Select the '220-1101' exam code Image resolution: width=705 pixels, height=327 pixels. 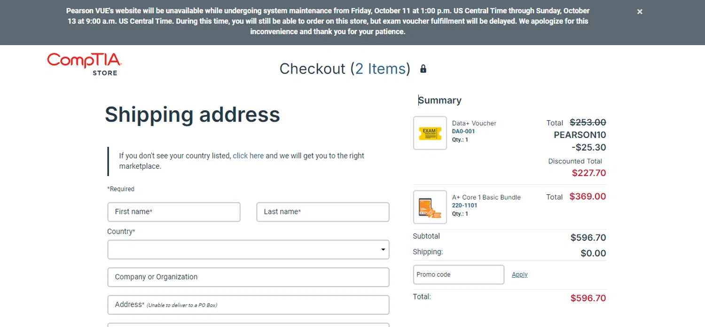[x=464, y=205]
